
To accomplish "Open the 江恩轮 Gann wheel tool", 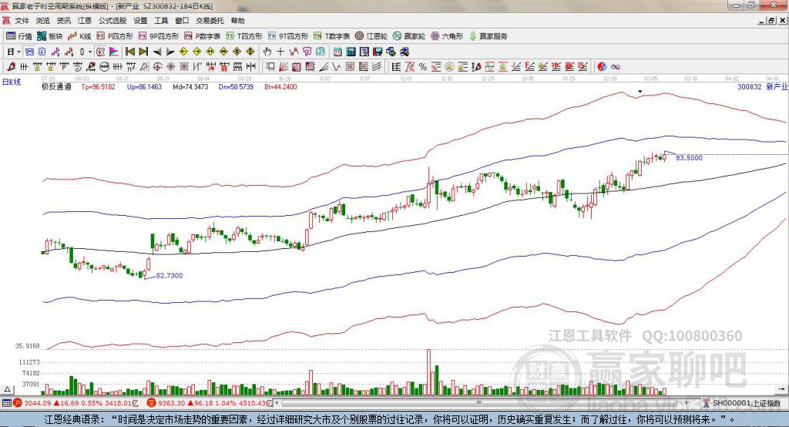I will (x=371, y=36).
